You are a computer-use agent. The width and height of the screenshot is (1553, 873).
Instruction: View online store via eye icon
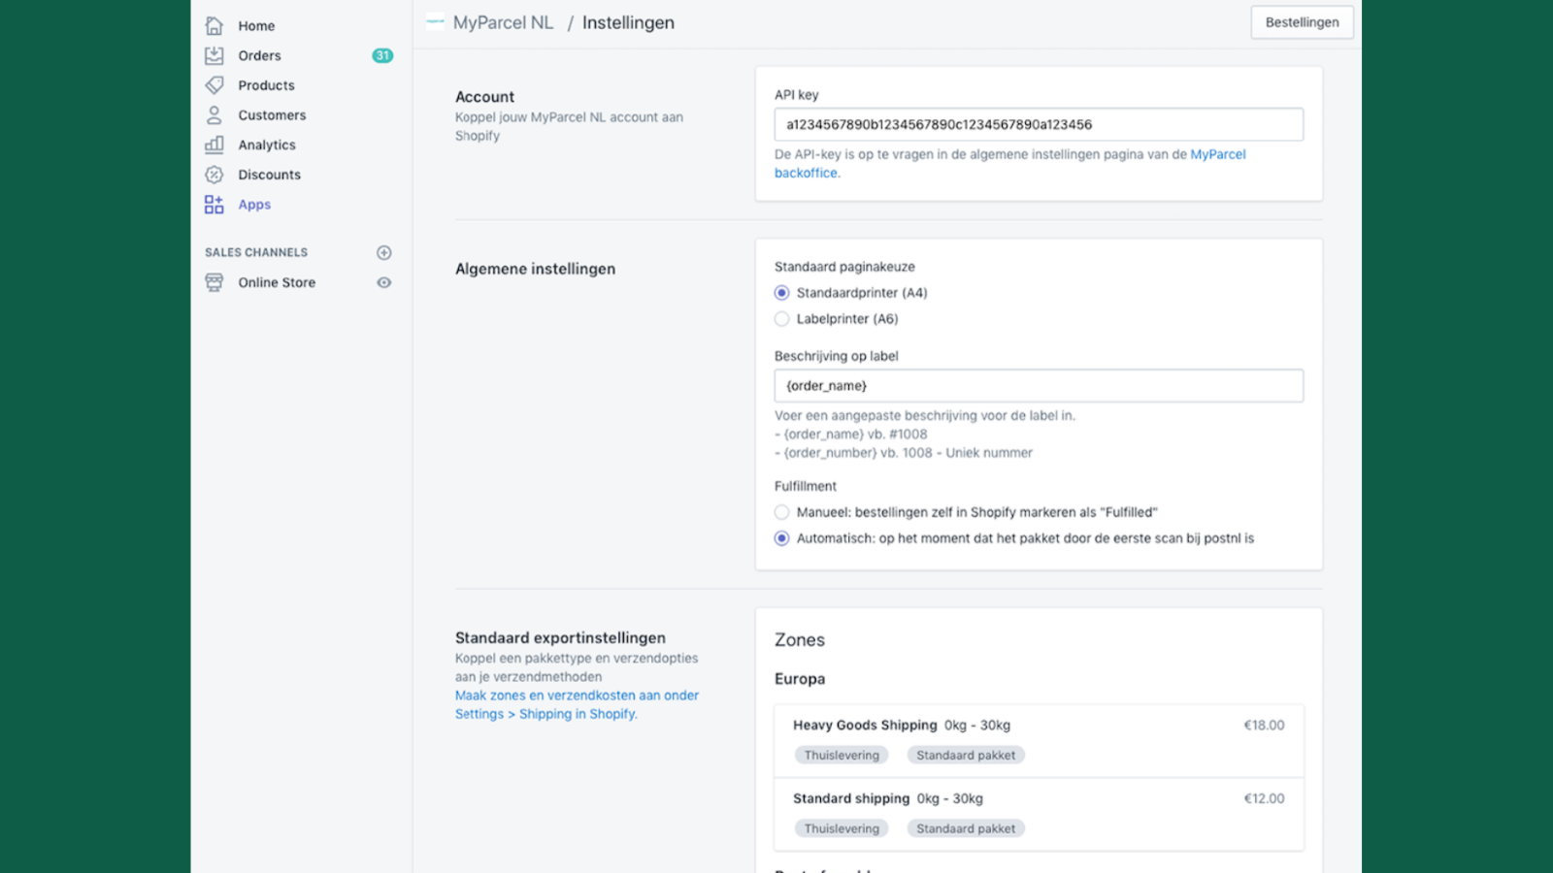[384, 282]
